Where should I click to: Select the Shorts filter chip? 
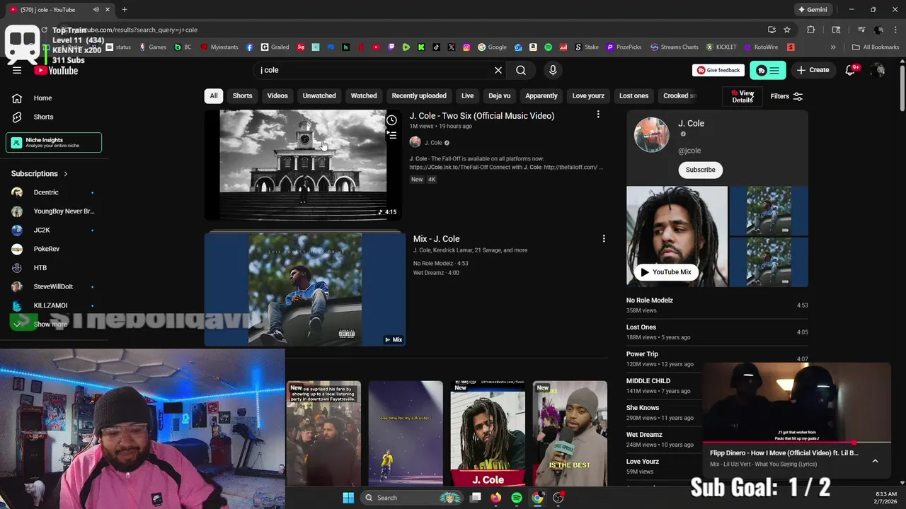[243, 95]
